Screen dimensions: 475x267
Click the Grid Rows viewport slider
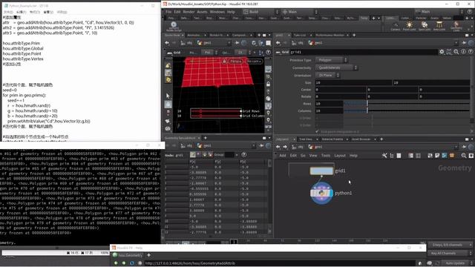coord(216,111)
